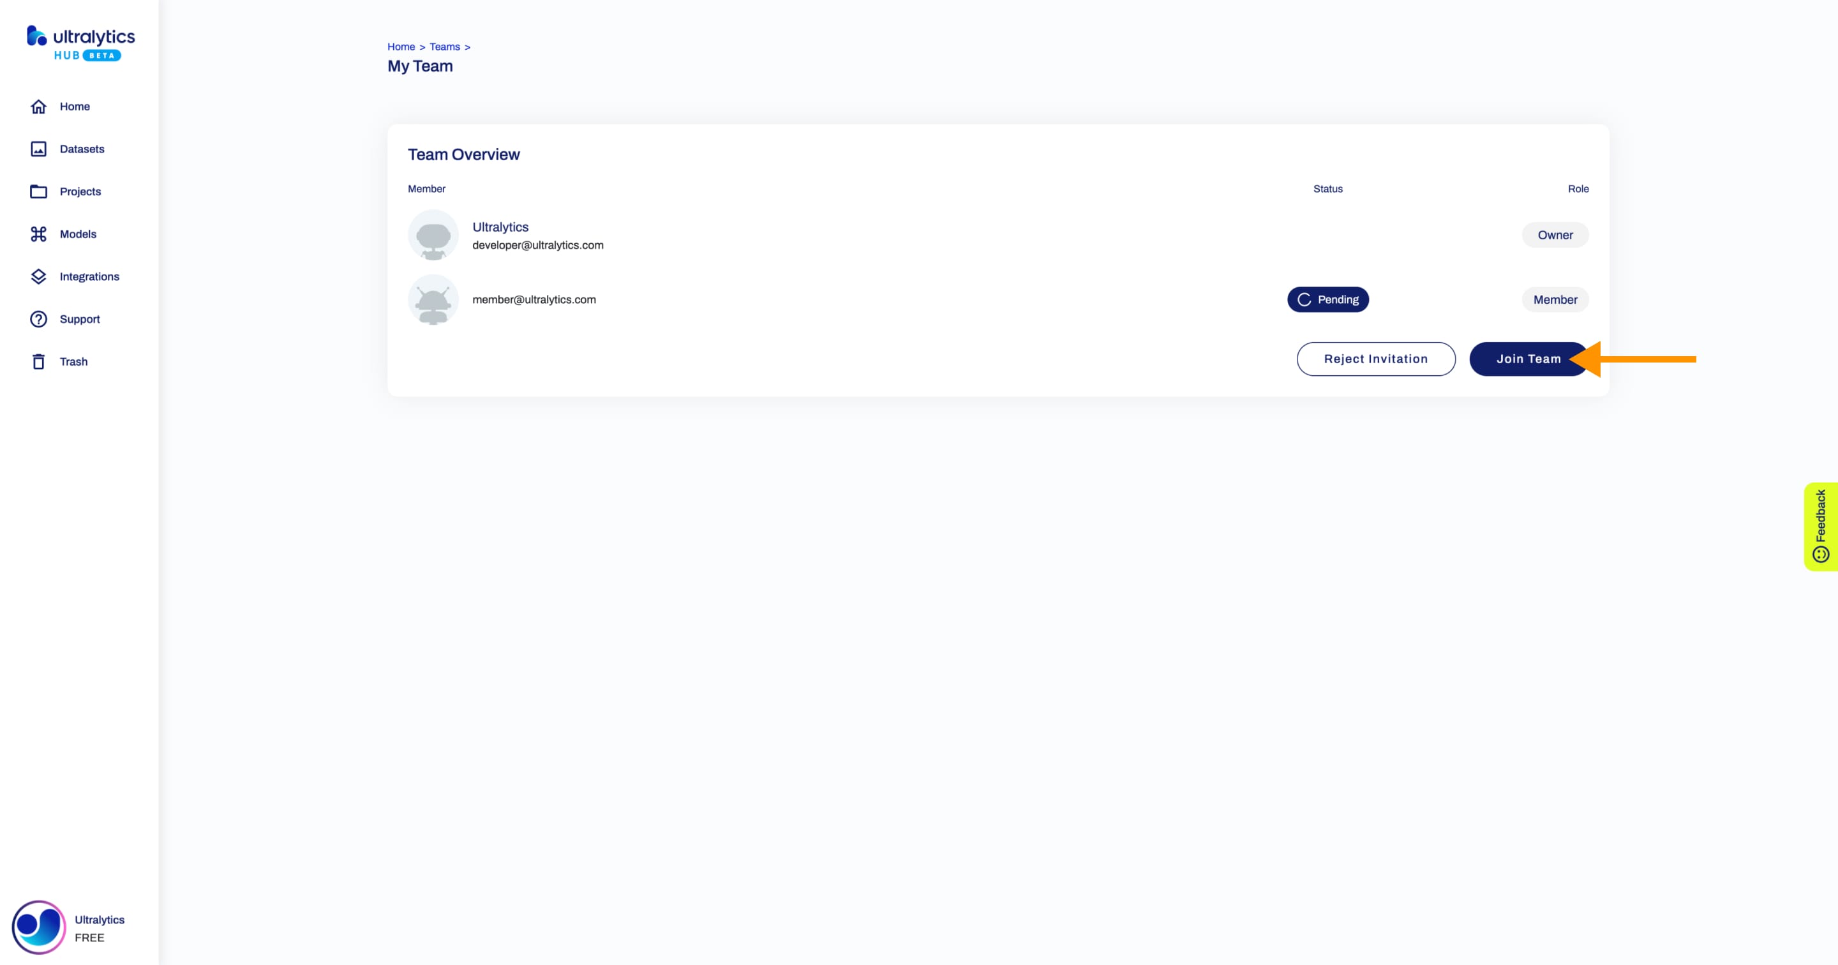Click the Datasets icon in sidebar
Viewport: 1838px width, 965px height.
tap(38, 148)
